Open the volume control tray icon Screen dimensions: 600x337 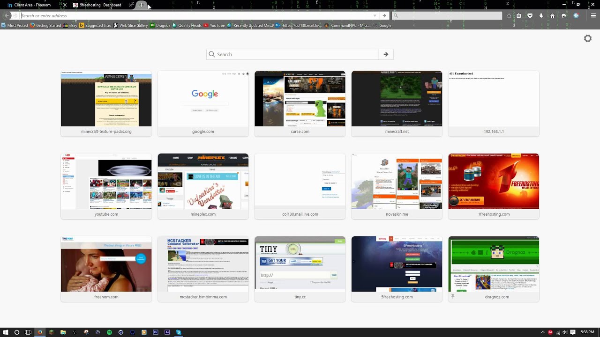point(565,332)
